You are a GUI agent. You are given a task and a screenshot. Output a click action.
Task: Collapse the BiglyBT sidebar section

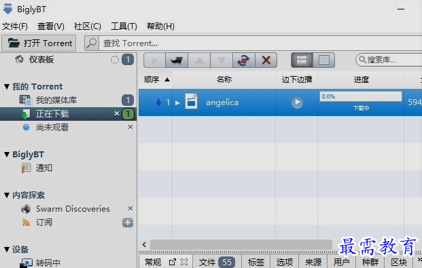click(x=7, y=155)
